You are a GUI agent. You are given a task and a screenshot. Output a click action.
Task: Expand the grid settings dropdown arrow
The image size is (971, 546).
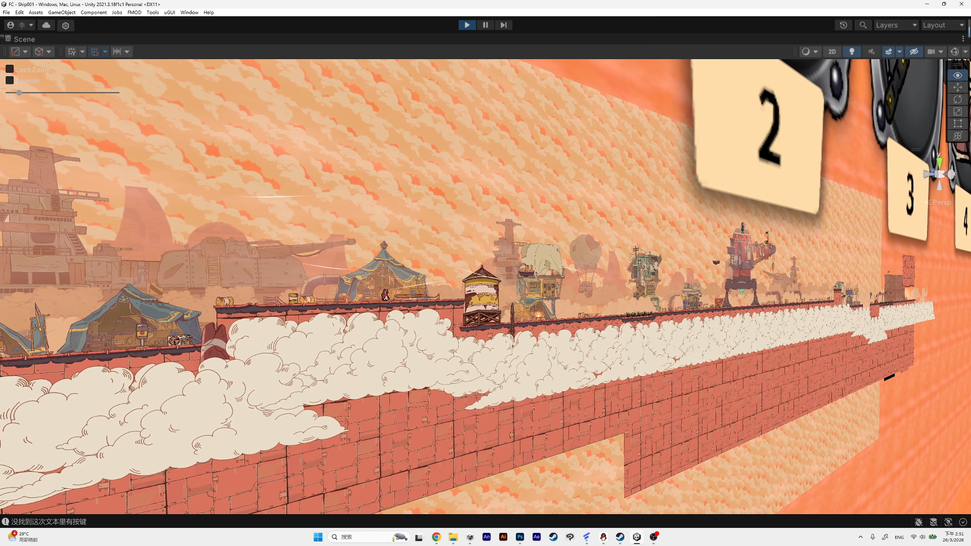tap(82, 52)
